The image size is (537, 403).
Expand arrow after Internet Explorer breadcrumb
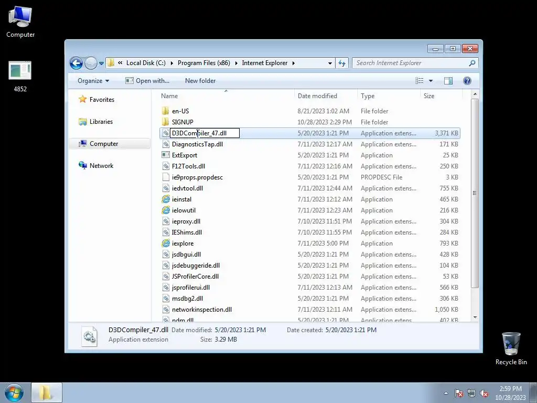294,63
